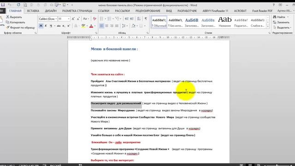The image size is (295, 166).
Task: Expand the Найти dropdown arrow
Action: point(288,17)
